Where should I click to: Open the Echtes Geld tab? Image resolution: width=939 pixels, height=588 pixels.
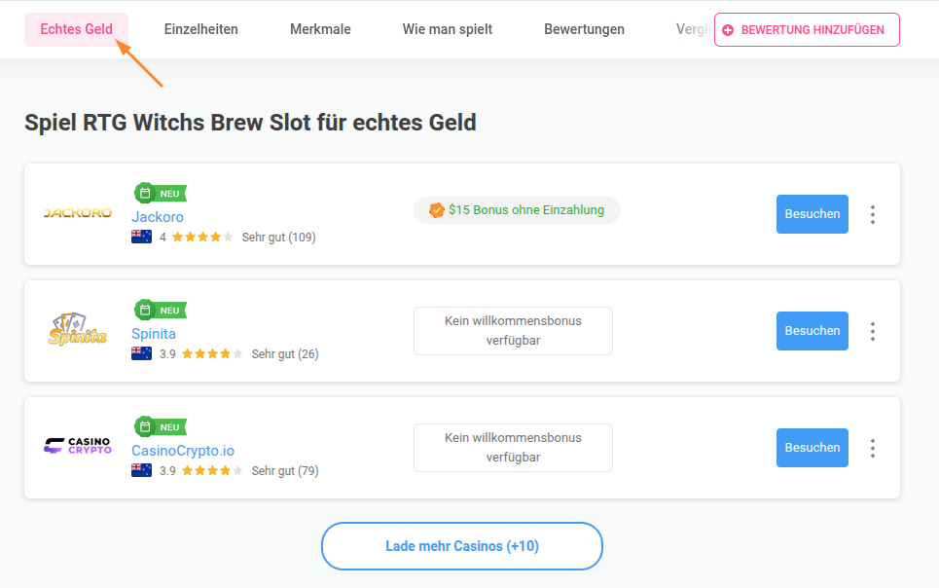tap(76, 29)
